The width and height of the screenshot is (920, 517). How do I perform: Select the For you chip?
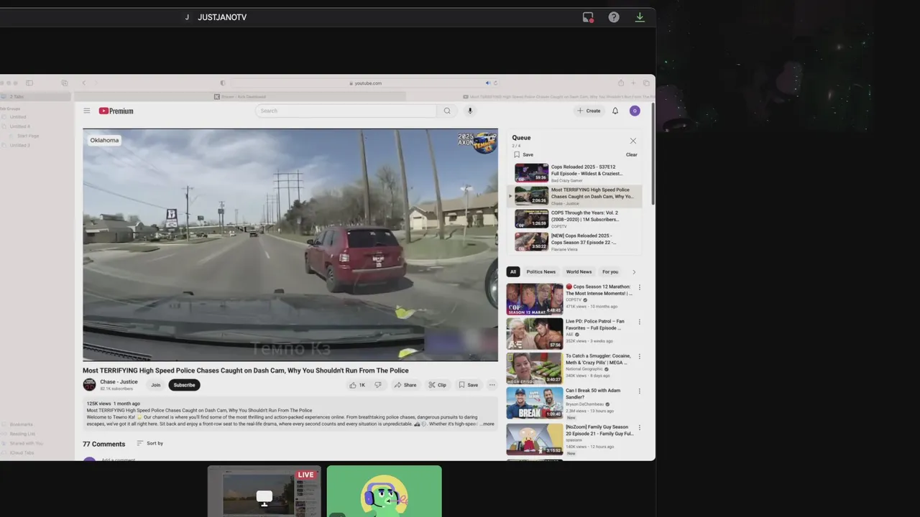[610, 272]
